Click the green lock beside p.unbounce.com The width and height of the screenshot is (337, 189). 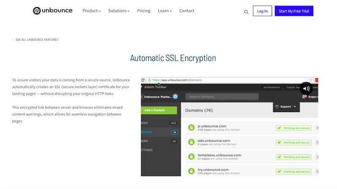pyautogui.click(x=191, y=128)
